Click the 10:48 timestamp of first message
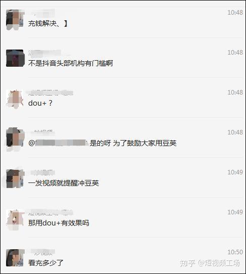 click(235, 13)
